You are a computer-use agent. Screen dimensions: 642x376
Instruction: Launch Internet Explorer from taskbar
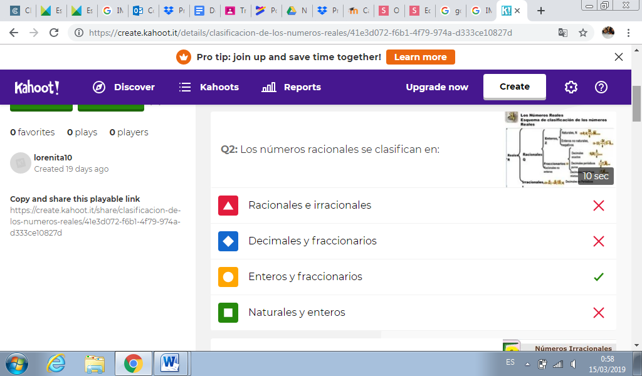click(56, 363)
